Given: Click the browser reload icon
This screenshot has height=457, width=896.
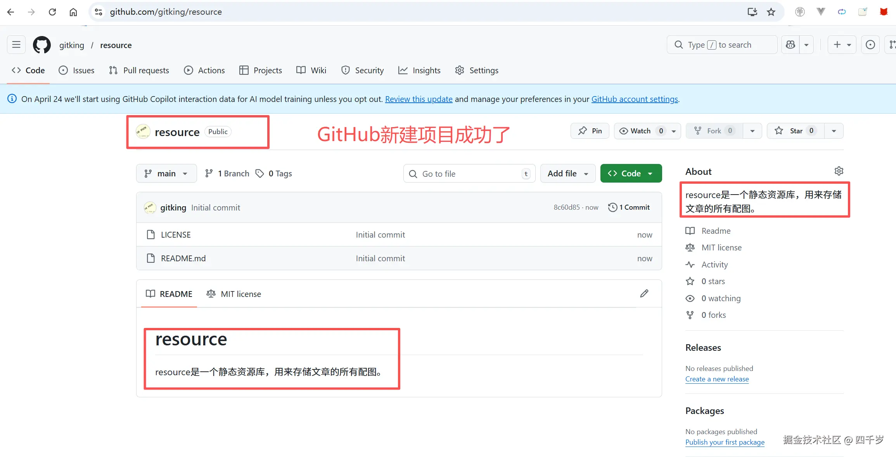Looking at the screenshot, I should click(52, 12).
